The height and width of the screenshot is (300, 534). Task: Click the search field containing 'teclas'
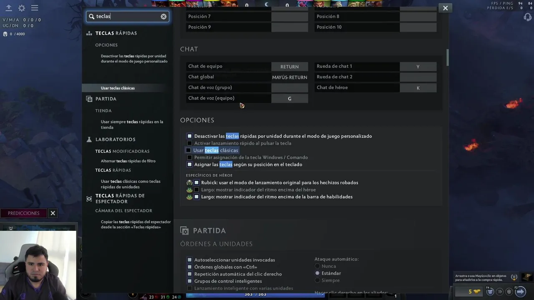click(127, 17)
